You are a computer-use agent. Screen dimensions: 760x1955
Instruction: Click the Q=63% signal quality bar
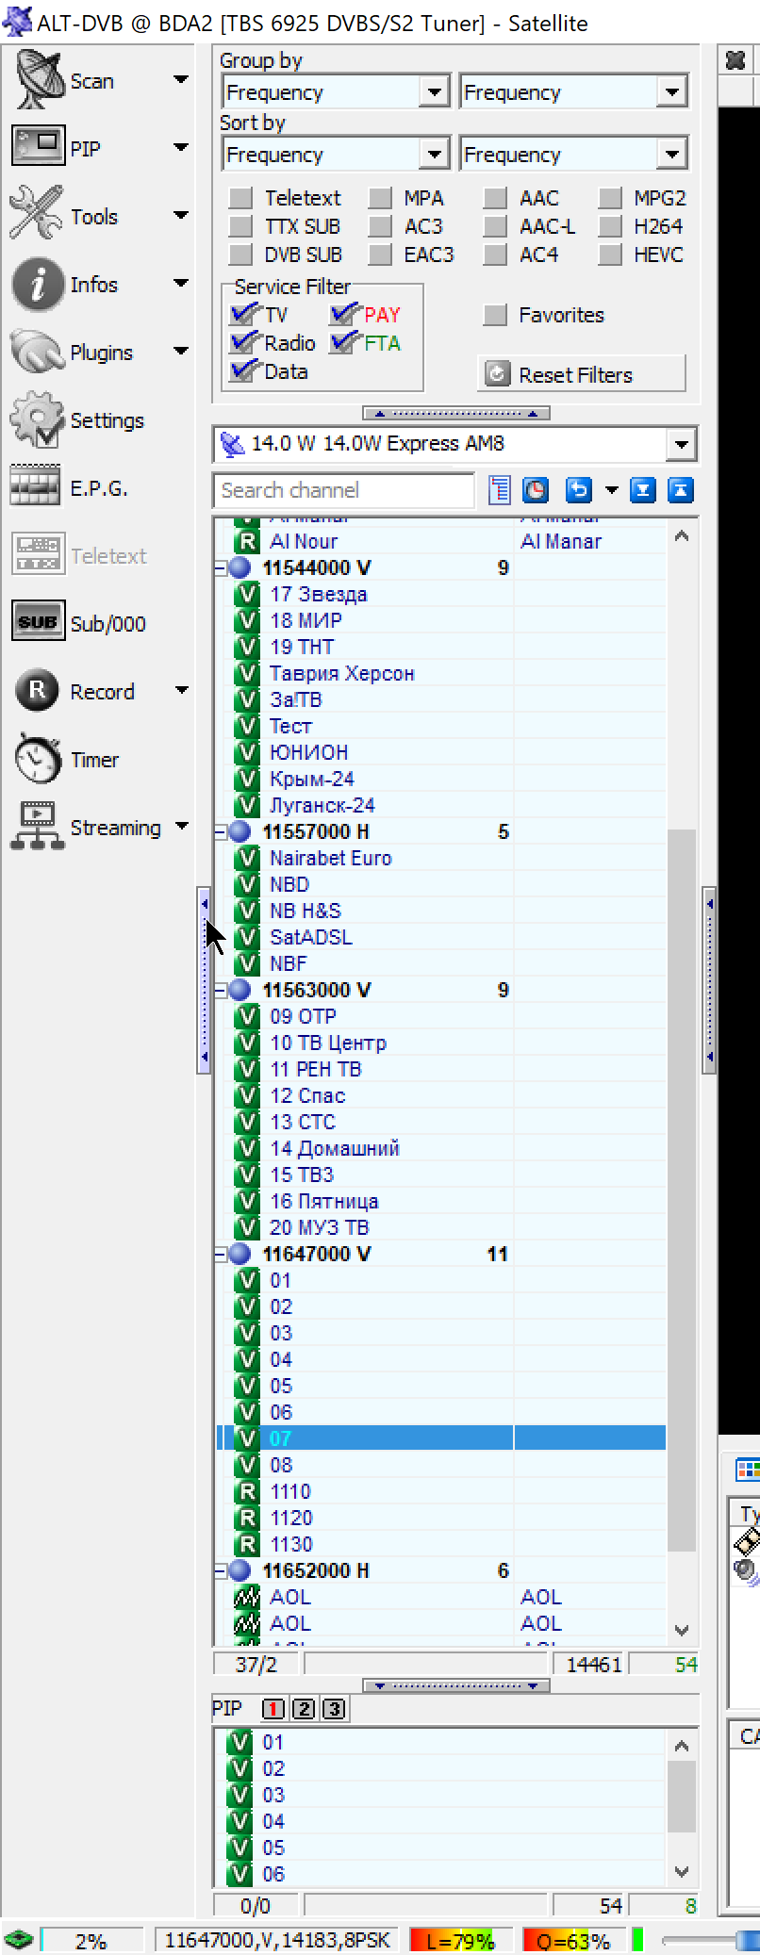573,1940
